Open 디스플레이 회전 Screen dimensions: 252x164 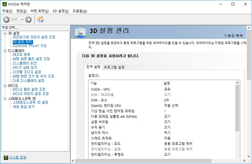click(x=24, y=63)
